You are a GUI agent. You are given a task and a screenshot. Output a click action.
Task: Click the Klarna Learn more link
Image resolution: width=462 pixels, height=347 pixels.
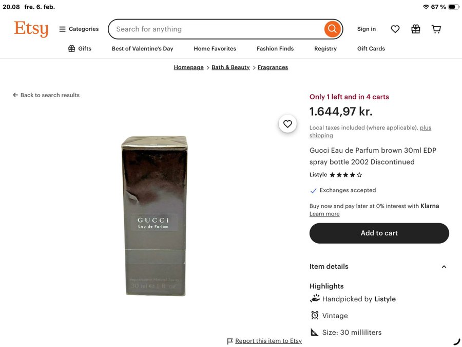(324, 214)
